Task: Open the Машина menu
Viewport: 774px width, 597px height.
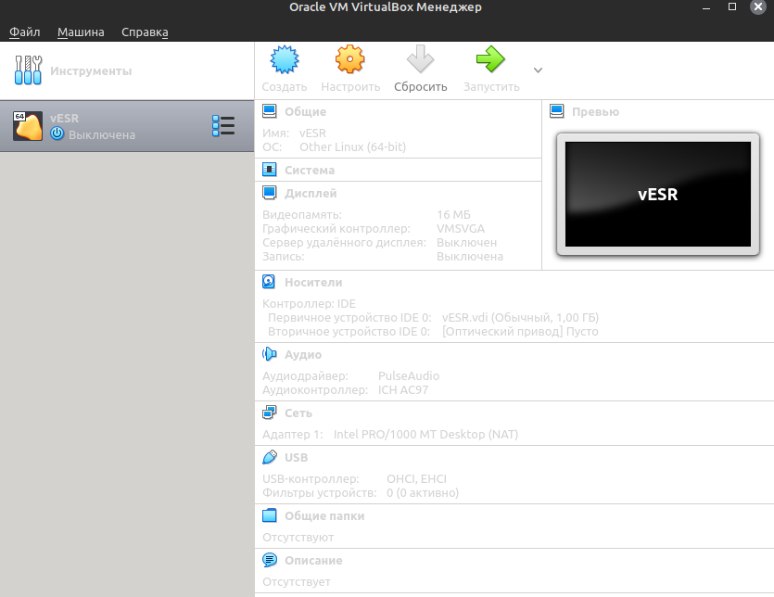Action: click(81, 32)
